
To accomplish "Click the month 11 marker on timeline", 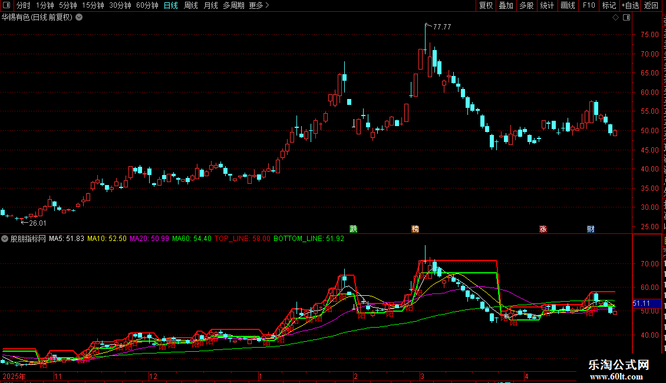I will coord(58,376).
